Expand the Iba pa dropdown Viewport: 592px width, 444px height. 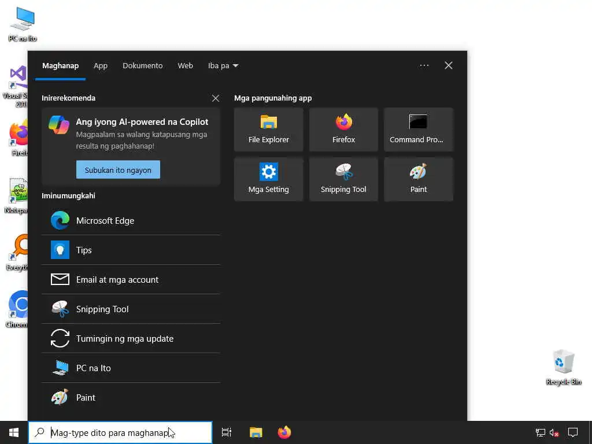coord(223,66)
